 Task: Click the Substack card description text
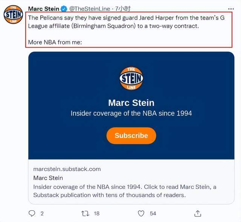pyautogui.click(x=125, y=191)
